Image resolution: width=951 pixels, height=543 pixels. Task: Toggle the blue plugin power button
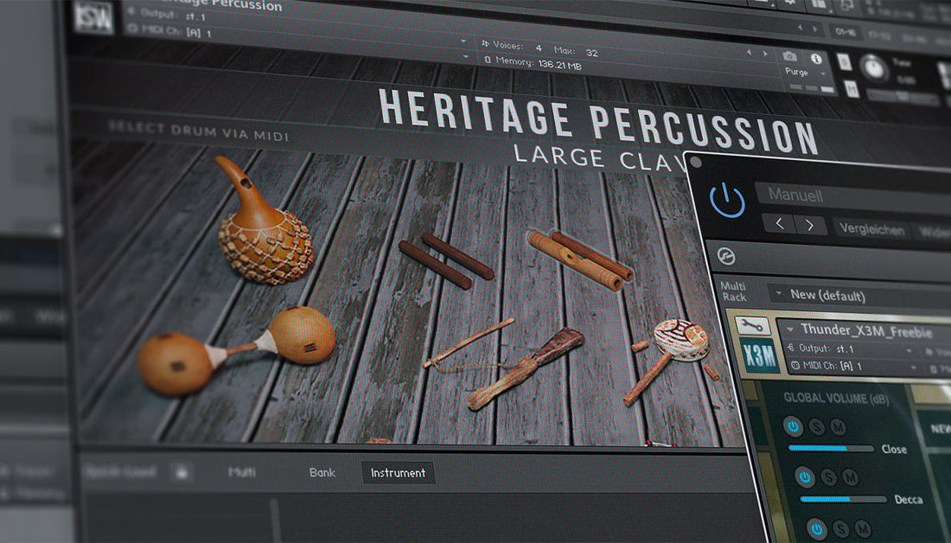coord(727,200)
